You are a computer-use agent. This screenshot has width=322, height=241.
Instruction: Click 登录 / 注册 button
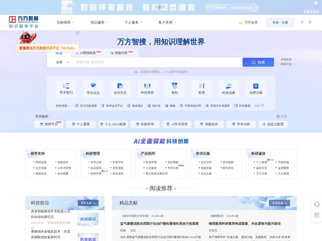tap(280, 22)
